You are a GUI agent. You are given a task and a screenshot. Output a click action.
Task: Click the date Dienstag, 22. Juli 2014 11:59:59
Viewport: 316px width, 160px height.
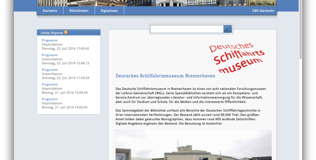[x=66, y=78]
